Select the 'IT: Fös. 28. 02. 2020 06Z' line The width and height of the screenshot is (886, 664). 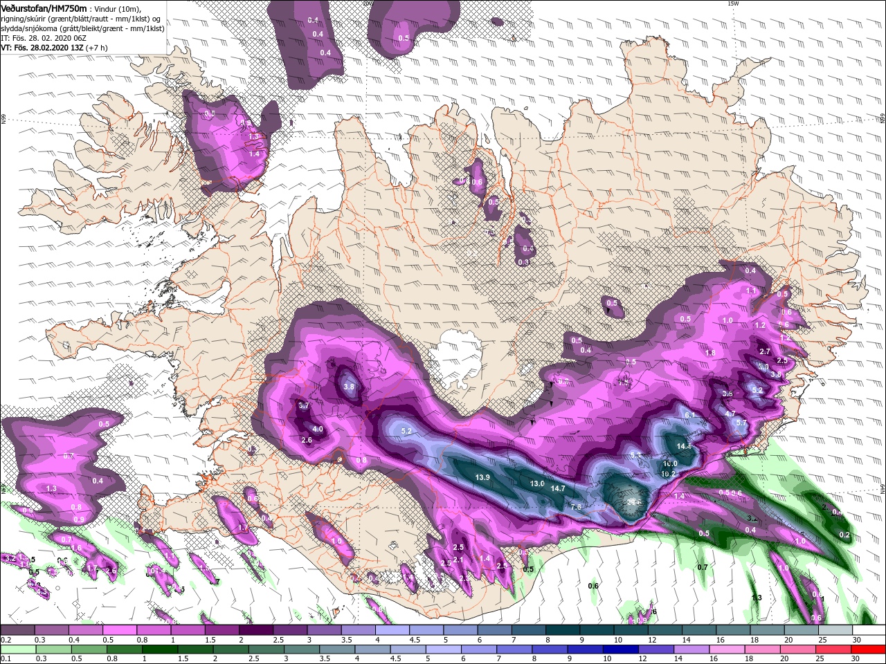[43, 38]
